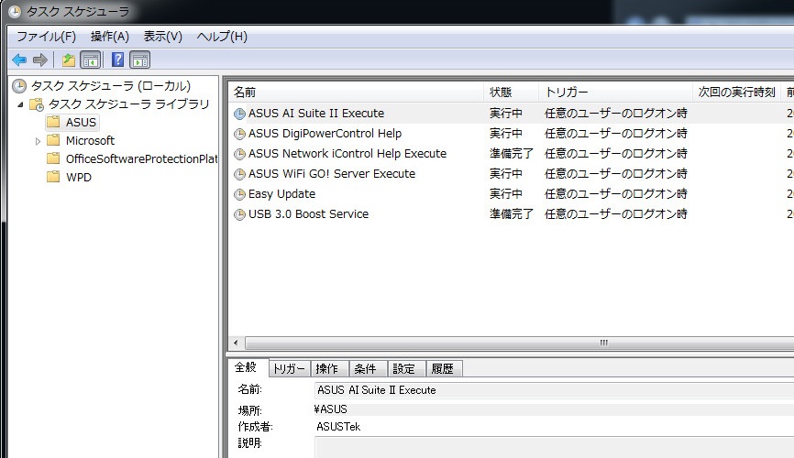
Task: Open the ヘルプ(H) menu
Action: coord(222,37)
